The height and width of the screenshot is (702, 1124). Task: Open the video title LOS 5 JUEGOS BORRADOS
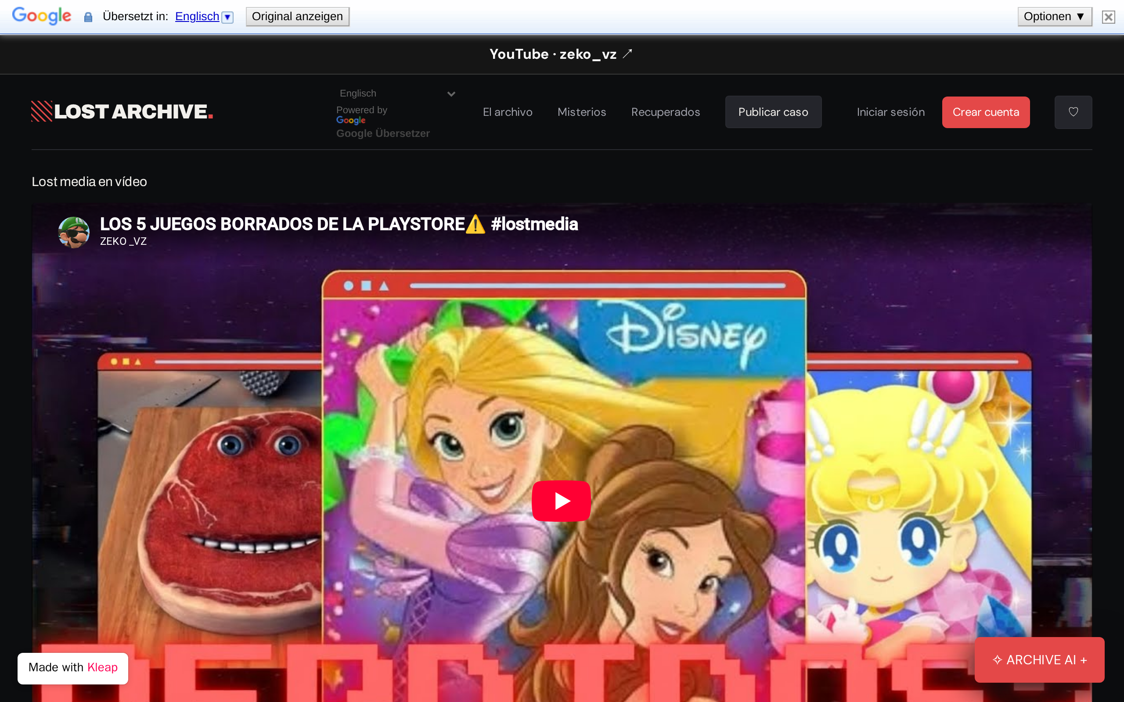339,224
